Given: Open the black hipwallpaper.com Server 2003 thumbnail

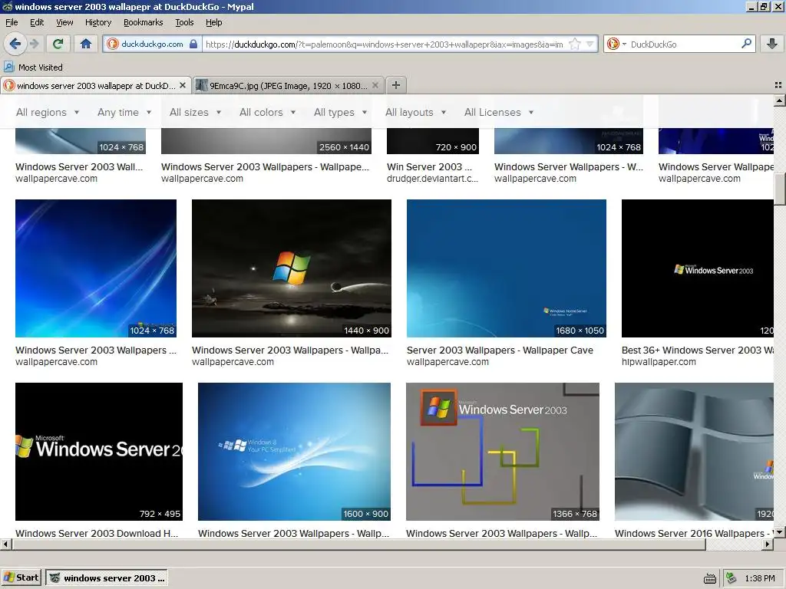Looking at the screenshot, I should point(697,268).
